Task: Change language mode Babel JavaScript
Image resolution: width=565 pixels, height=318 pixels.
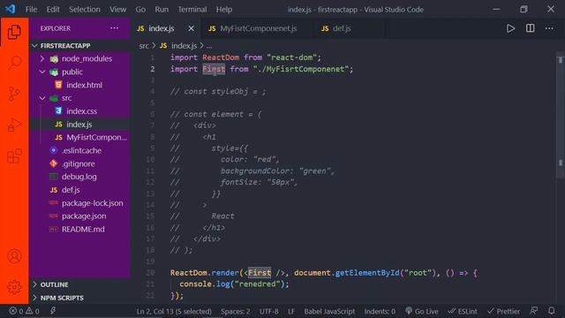Action: (x=329, y=311)
